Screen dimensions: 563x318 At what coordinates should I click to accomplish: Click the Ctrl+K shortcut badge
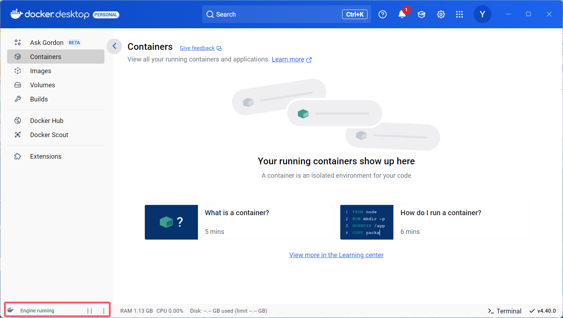[355, 14]
